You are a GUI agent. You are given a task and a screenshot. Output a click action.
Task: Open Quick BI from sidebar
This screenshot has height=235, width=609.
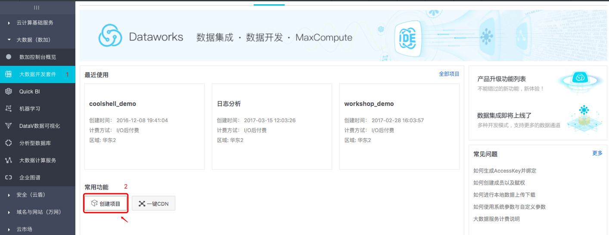(37, 91)
